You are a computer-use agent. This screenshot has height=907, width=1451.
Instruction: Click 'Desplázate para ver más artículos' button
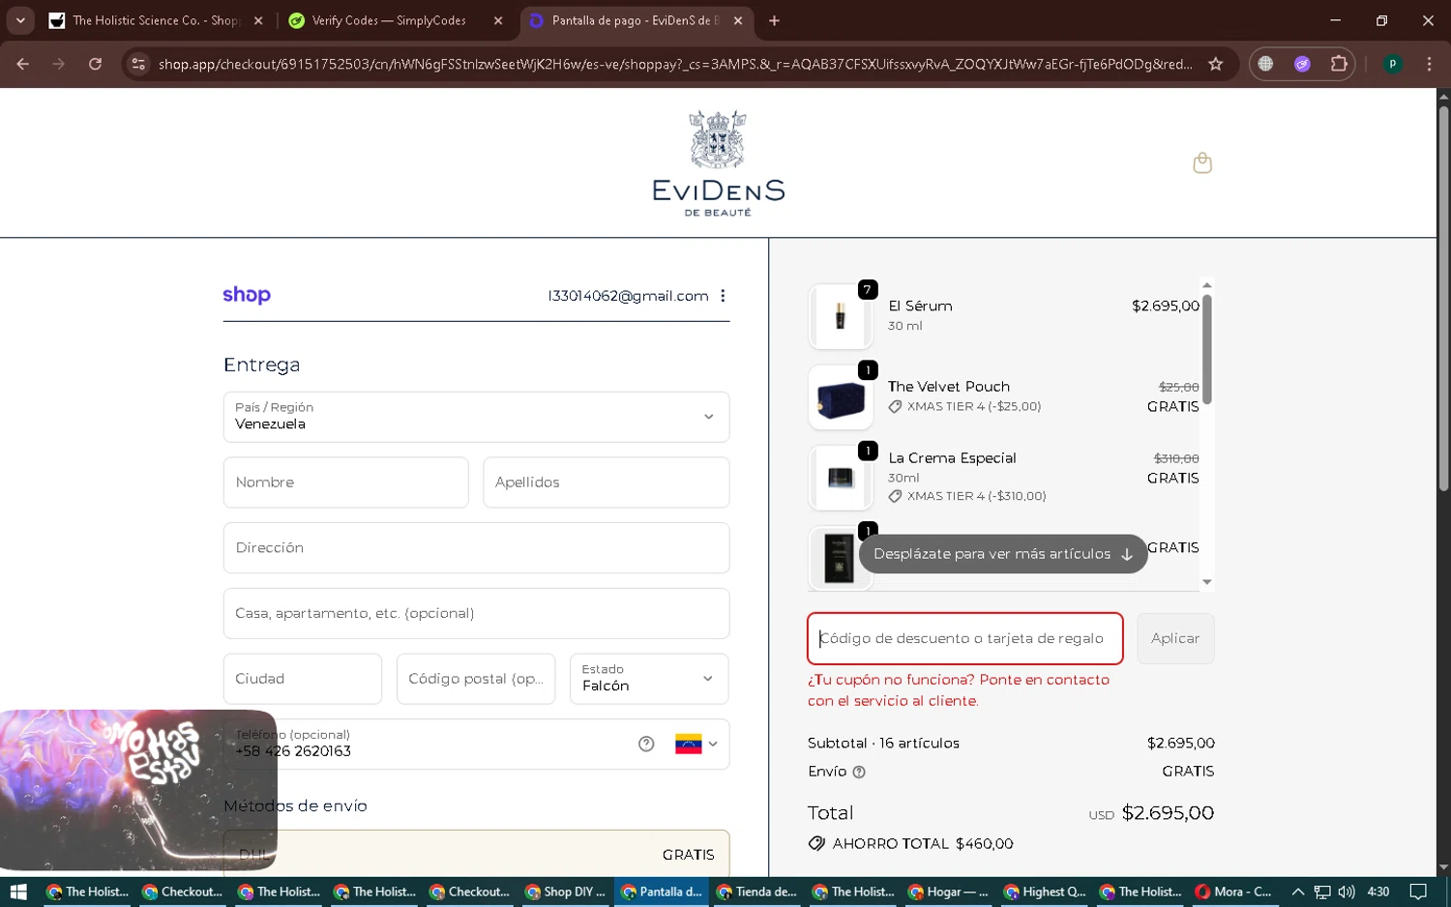[1003, 554]
